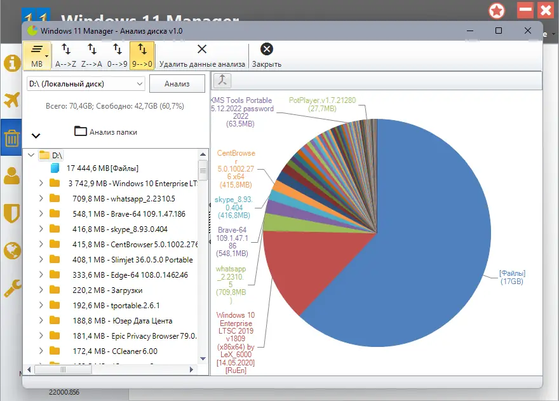Click the Удалить данные анализа X icon
Viewport: 559px width, 401px height.
[x=202, y=49]
